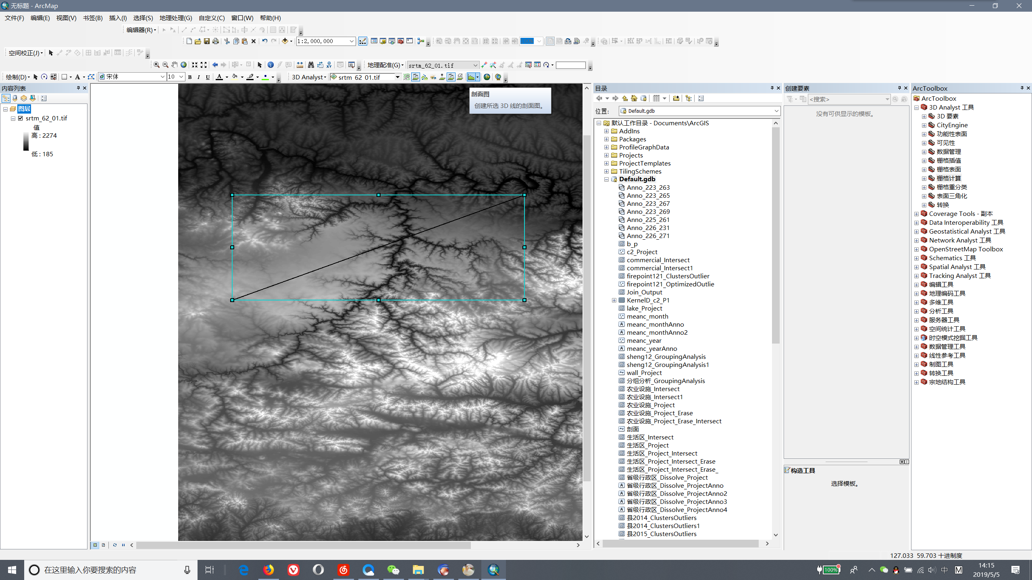Viewport: 1032px width, 580px height.
Task: Unpin the ArcToolbox panel
Action: click(x=1022, y=88)
